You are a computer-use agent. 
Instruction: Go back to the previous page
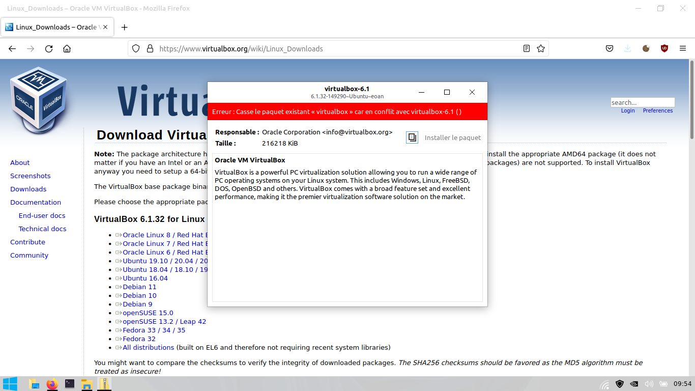[12, 49]
